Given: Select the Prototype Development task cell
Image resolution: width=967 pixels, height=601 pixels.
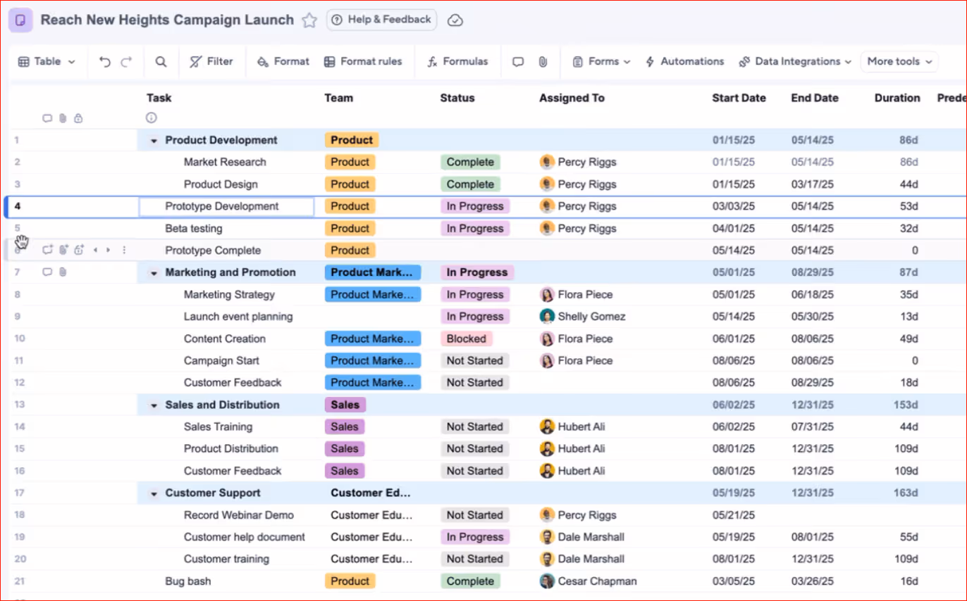Looking at the screenshot, I should click(226, 206).
